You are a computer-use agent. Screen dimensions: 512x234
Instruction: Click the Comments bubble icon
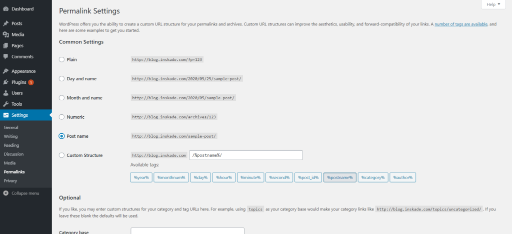5,56
